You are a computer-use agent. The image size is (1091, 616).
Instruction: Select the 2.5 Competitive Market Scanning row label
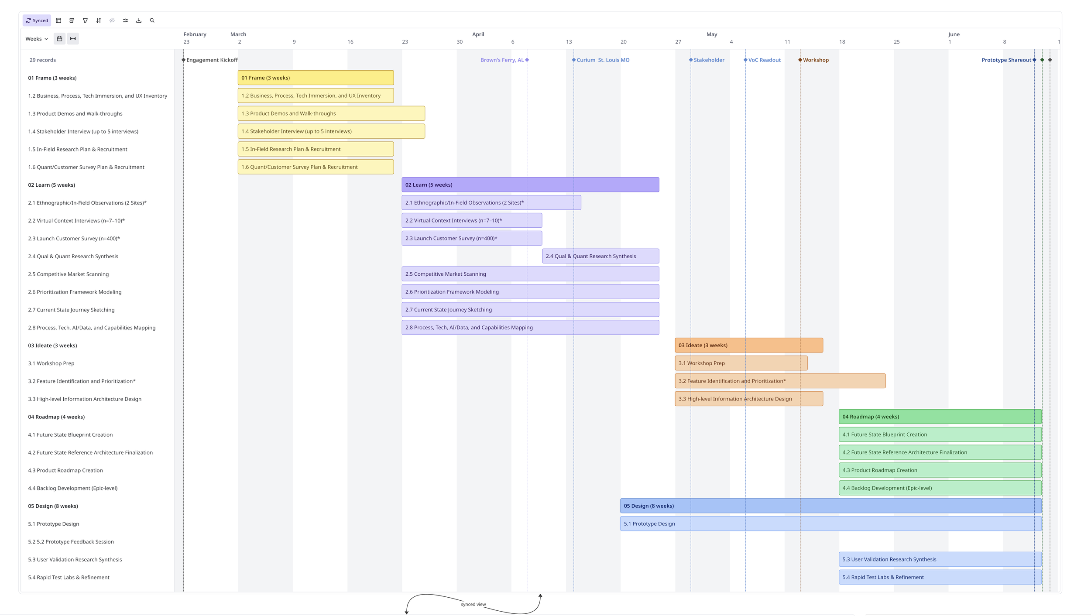[69, 274]
